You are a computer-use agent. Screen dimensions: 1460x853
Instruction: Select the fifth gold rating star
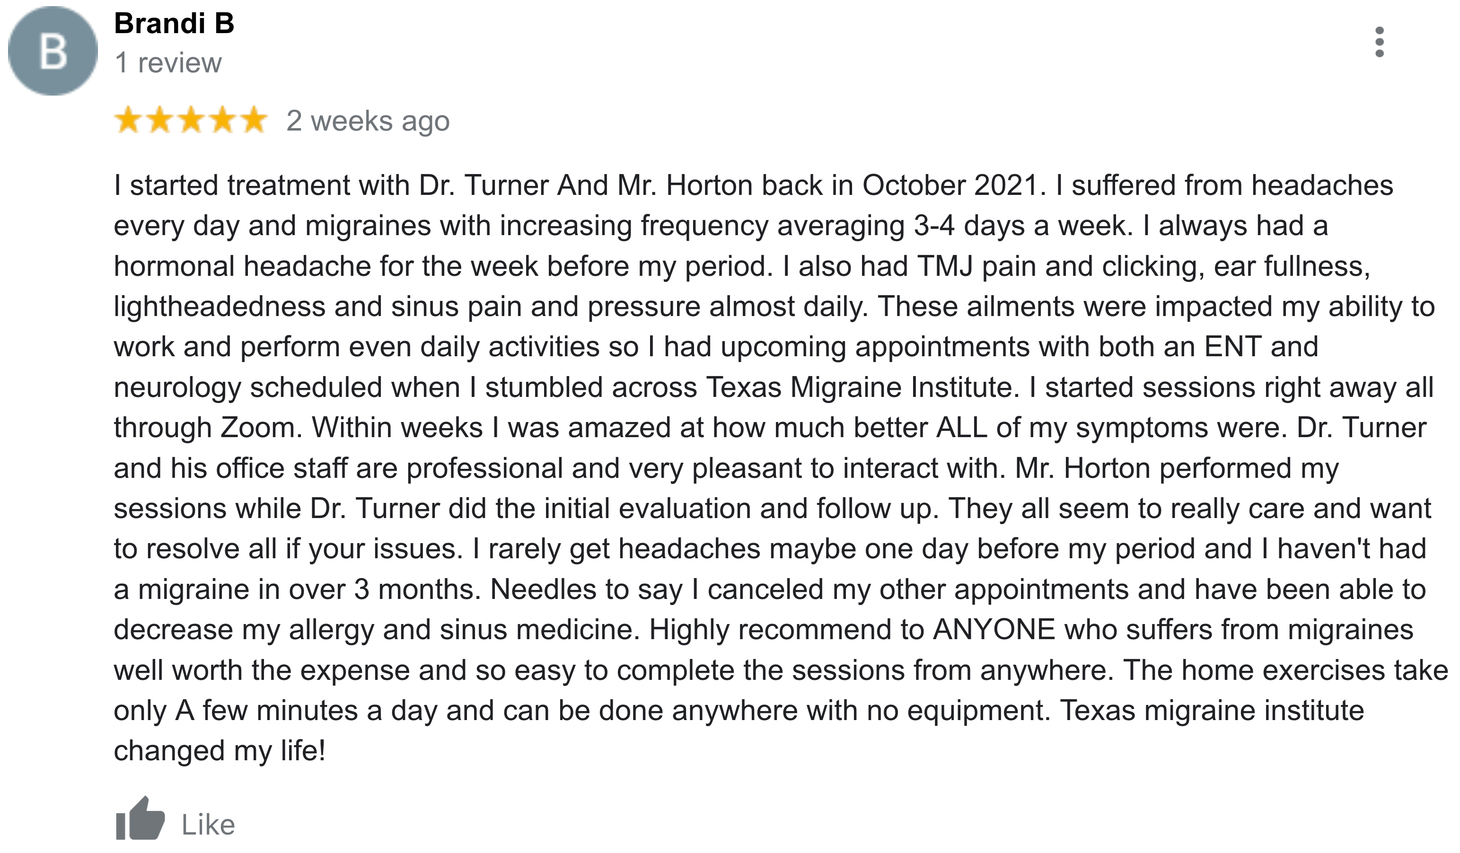(253, 121)
